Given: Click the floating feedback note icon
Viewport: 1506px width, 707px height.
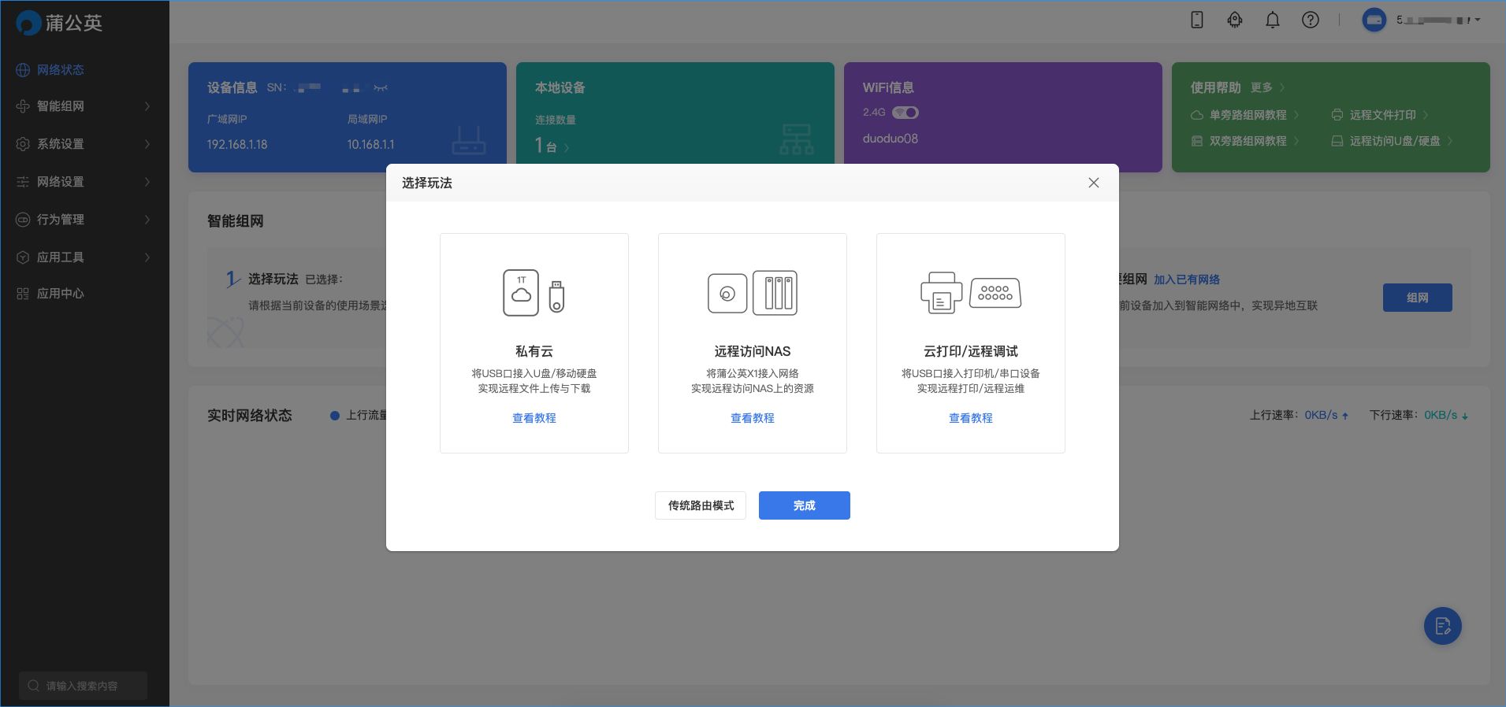Looking at the screenshot, I should (1442, 626).
